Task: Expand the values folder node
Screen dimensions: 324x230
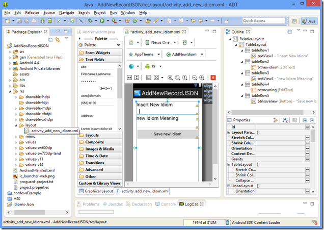Action: click(x=16, y=142)
